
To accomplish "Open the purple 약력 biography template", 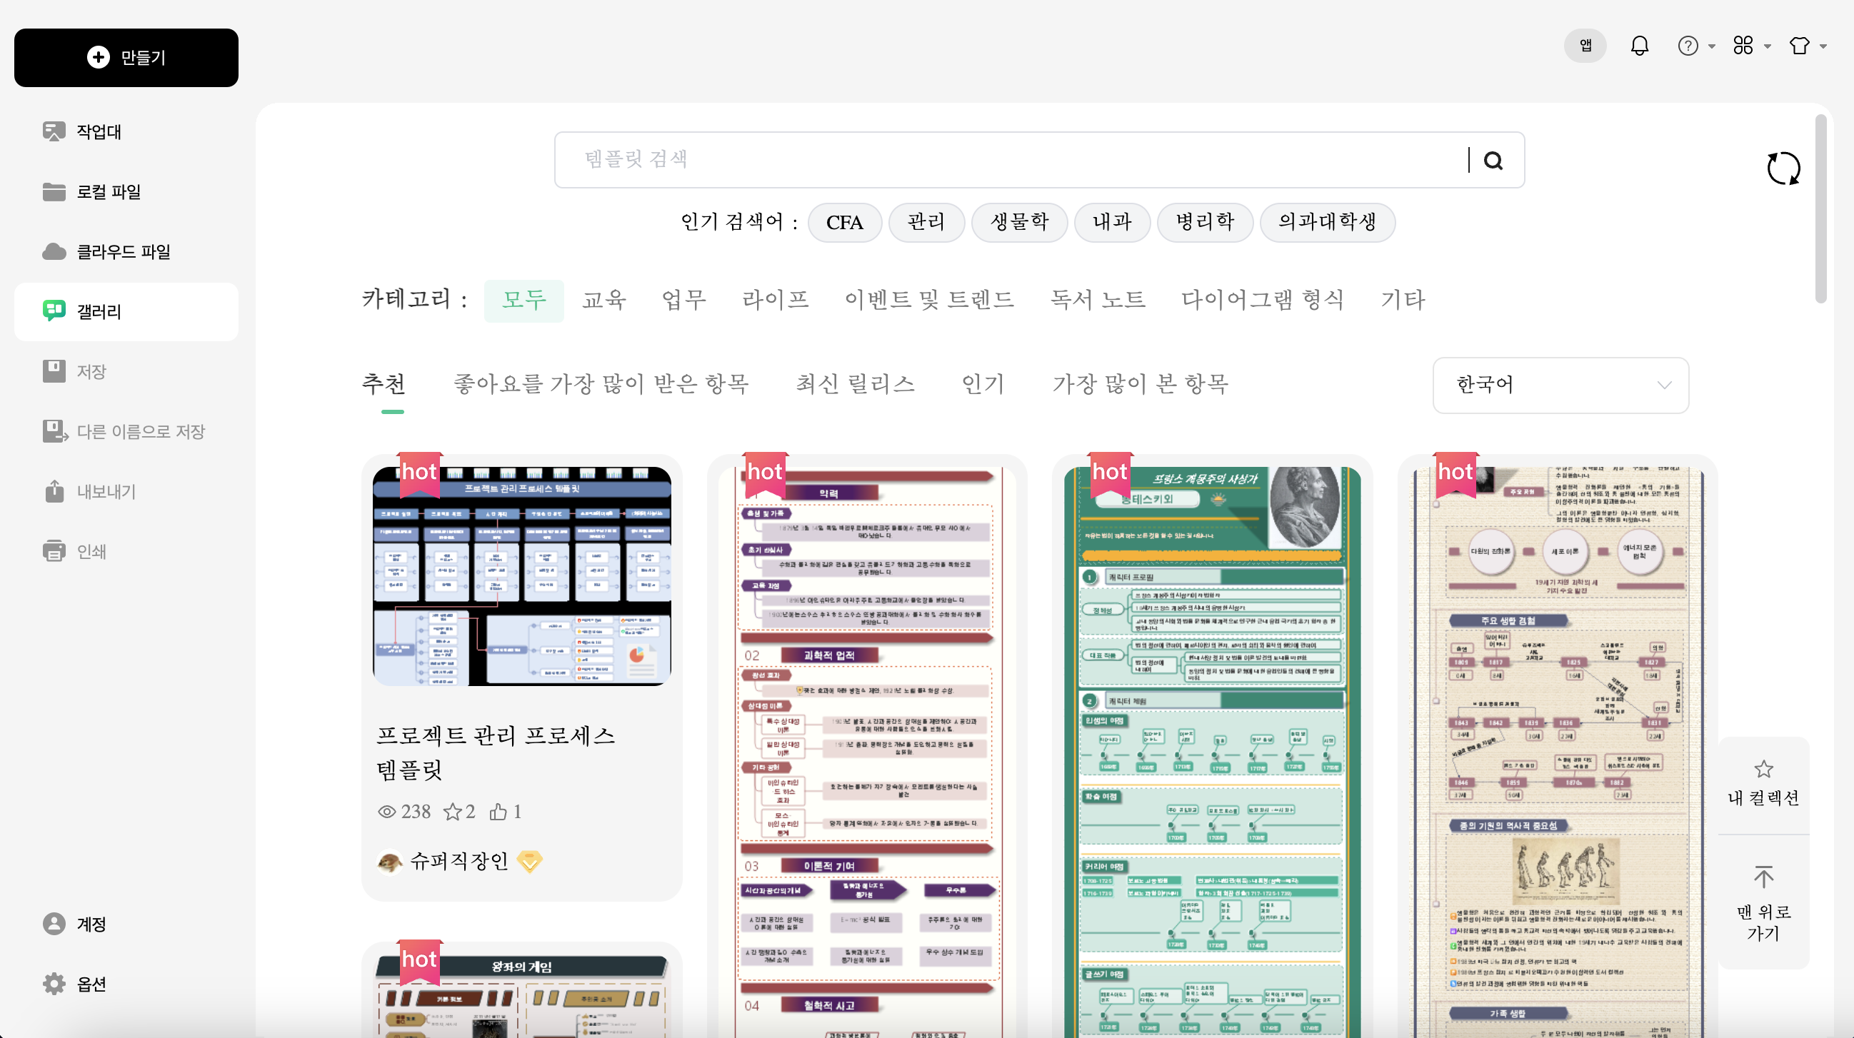I will [x=866, y=752].
